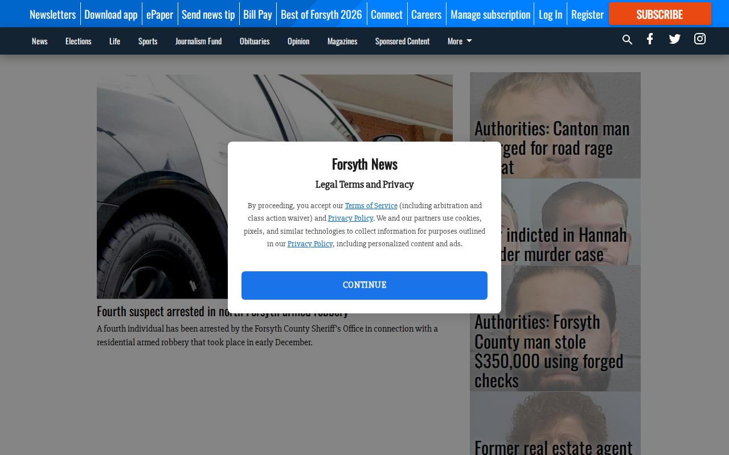Viewport: 729px width, 455px height.
Task: Visit the Facebook page icon
Action: pos(650,39)
